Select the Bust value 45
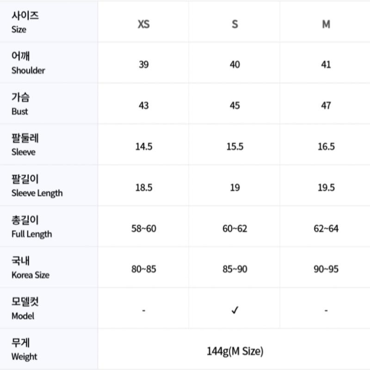370x370 pixels. [235, 105]
